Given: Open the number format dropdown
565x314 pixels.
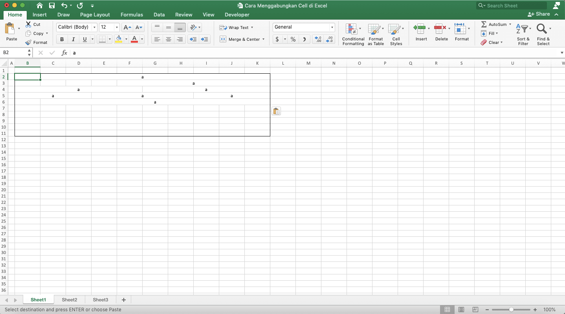Looking at the screenshot, I should [332, 27].
